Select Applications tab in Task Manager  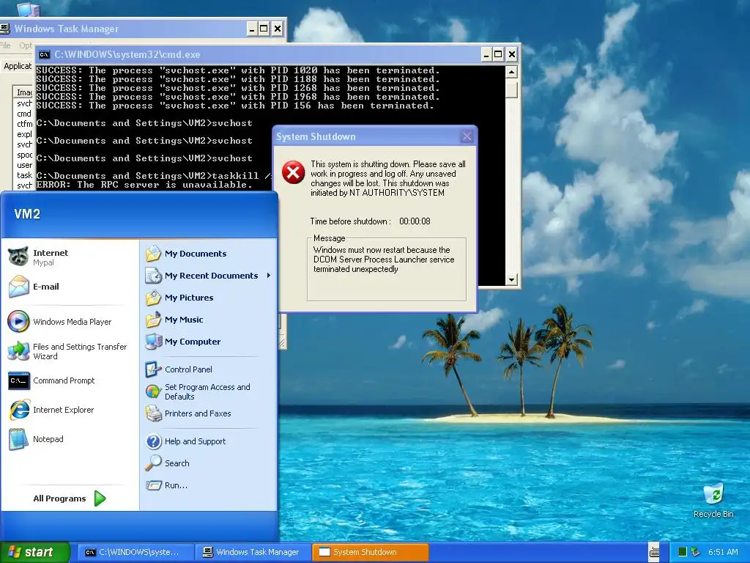click(18, 66)
